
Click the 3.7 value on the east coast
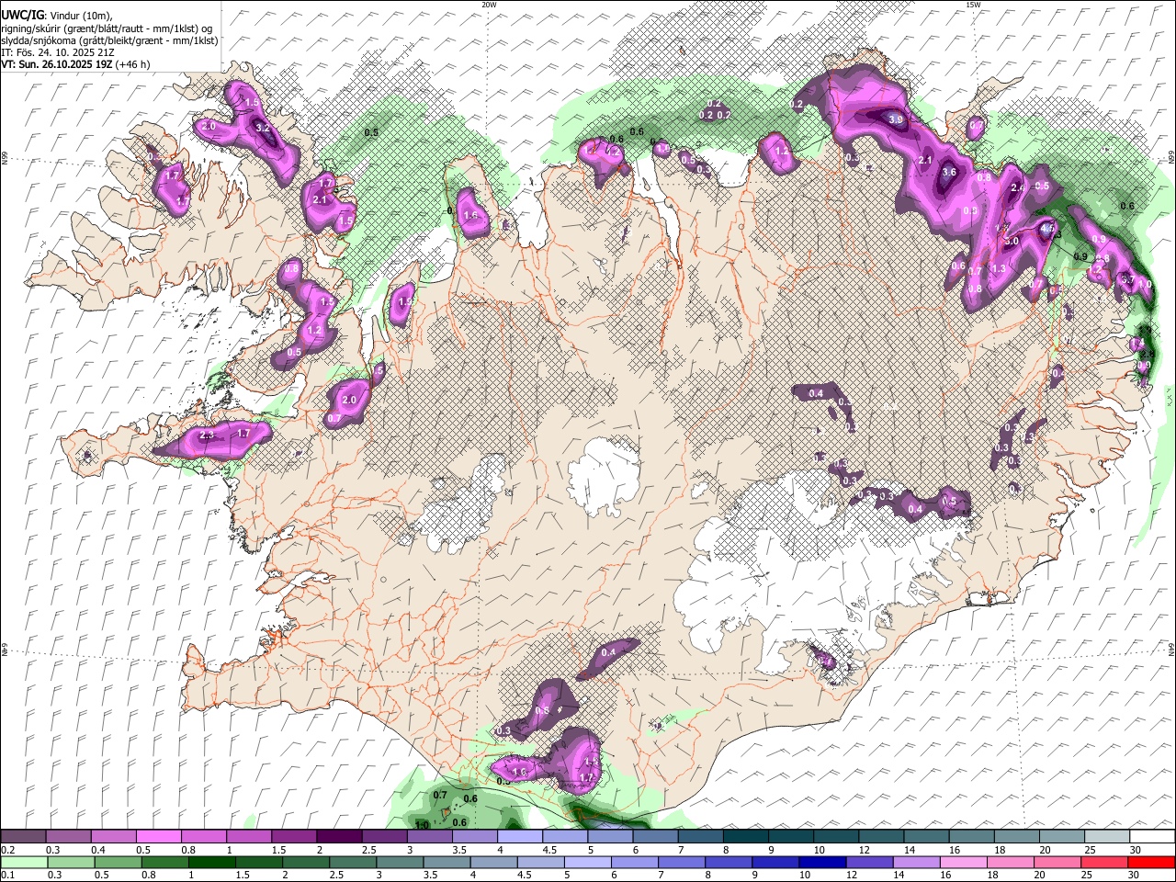point(1128,279)
